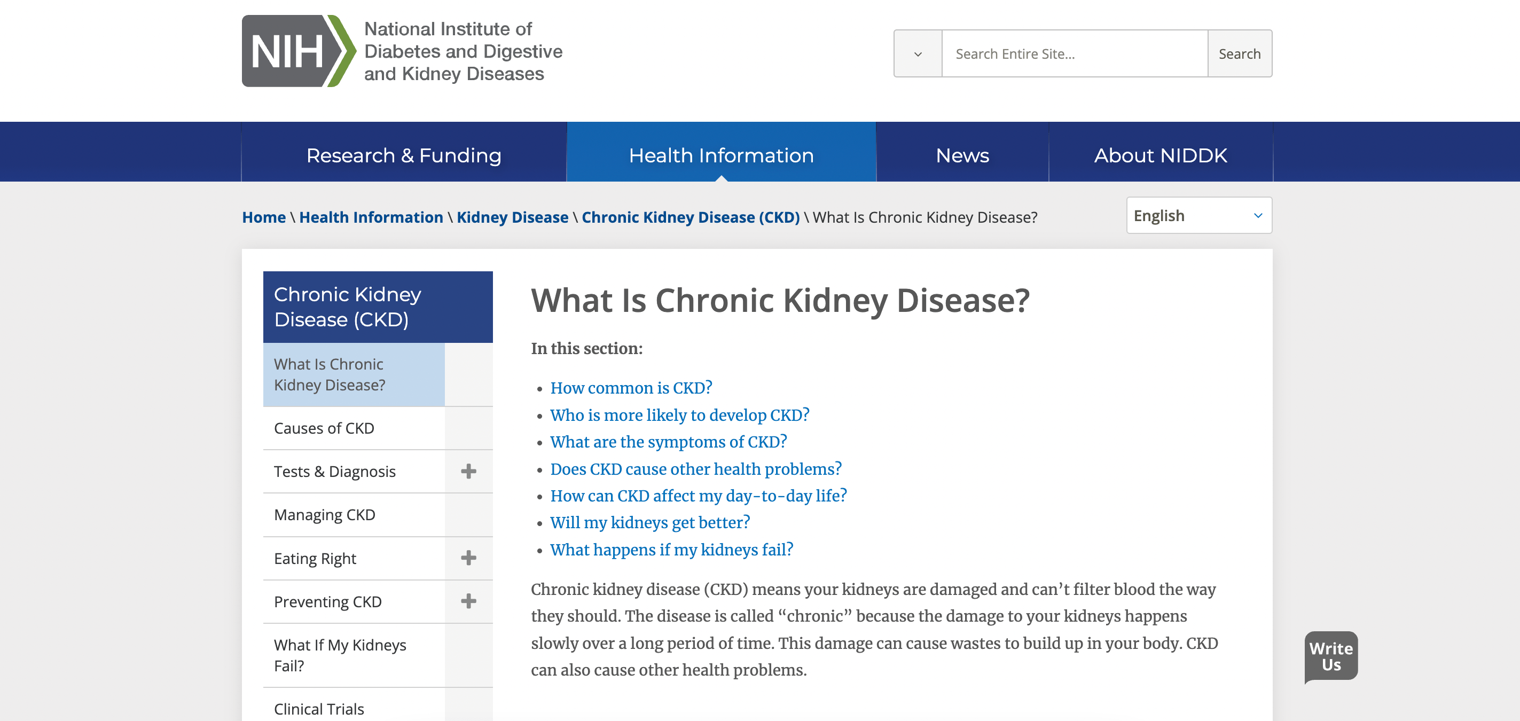Open Kidney Disease breadcrumb link

512,217
